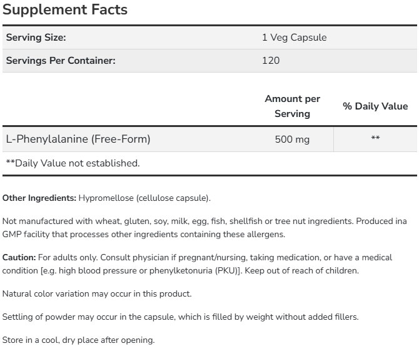This screenshot has width=419, height=346.
Task: Click the Settling of powder sentence
Action: pyautogui.click(x=180, y=317)
